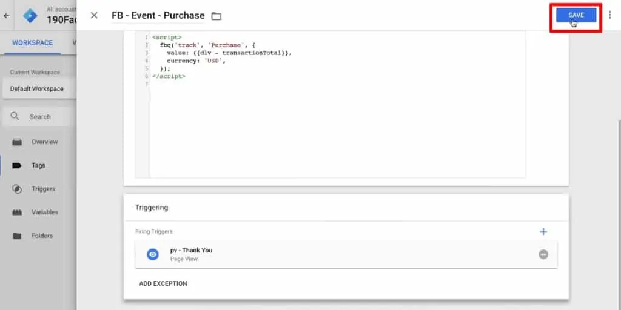The width and height of the screenshot is (621, 310).
Task: Add a firing trigger with plus icon
Action: pyautogui.click(x=543, y=231)
